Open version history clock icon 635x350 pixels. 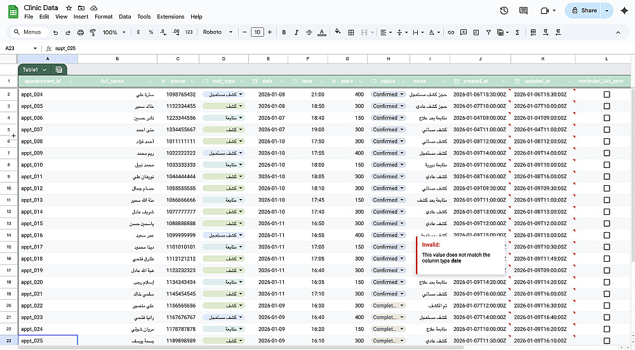coord(504,11)
